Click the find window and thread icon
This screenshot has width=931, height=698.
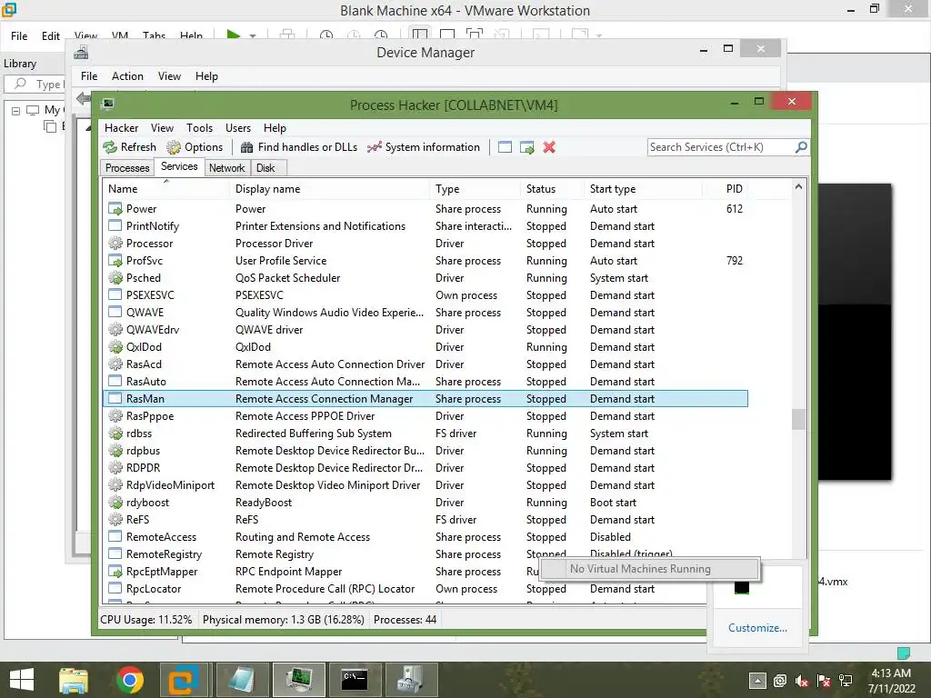tap(527, 147)
